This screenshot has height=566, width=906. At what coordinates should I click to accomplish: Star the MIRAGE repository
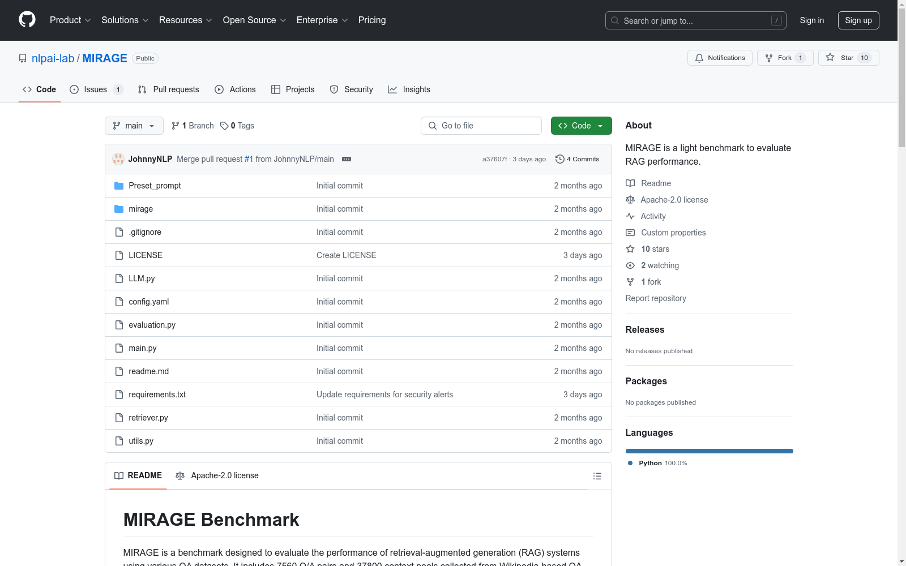(848, 58)
